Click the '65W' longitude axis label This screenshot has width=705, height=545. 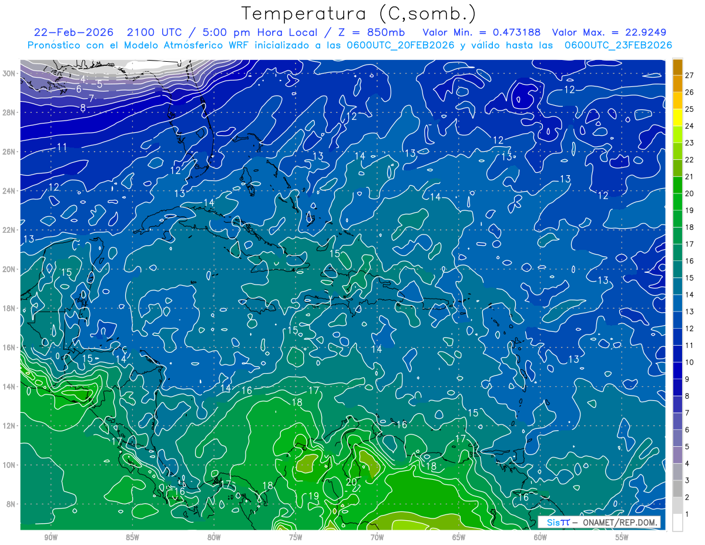[459, 538]
